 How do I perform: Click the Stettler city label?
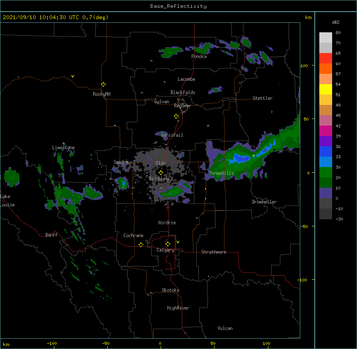tap(263, 98)
